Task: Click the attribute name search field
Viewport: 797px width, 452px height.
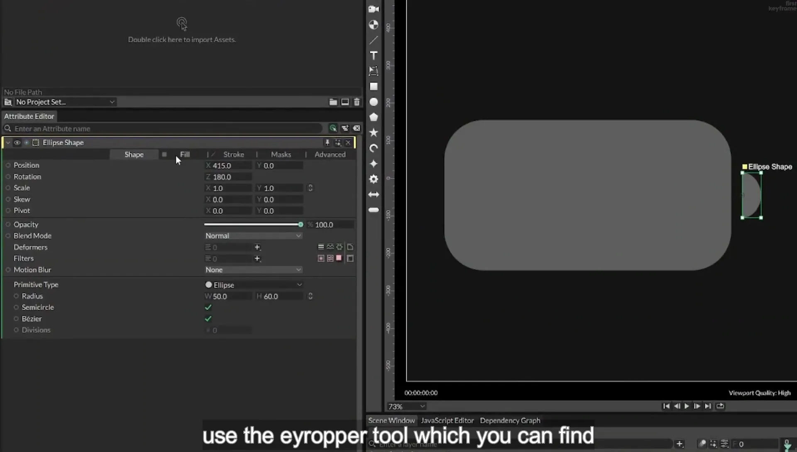Action: [166, 128]
